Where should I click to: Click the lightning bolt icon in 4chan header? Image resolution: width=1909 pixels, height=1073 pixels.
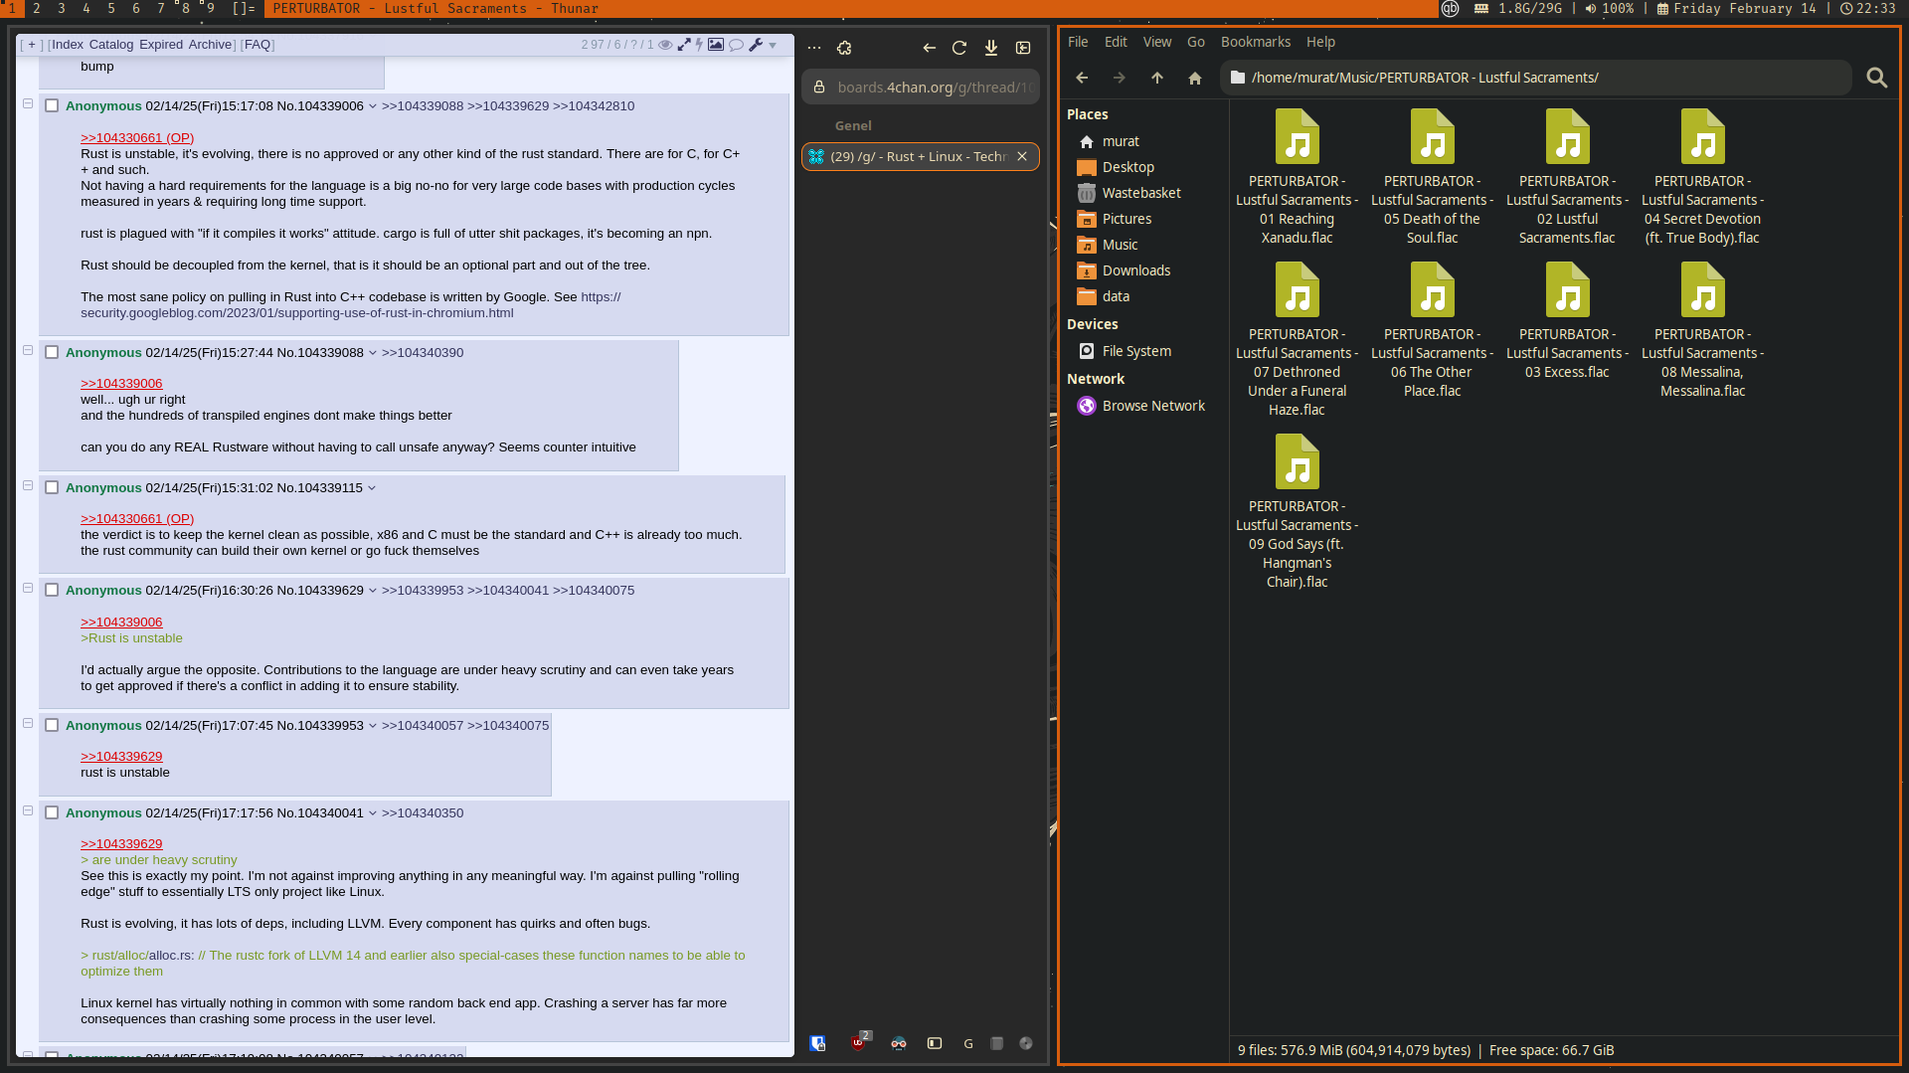(x=699, y=45)
